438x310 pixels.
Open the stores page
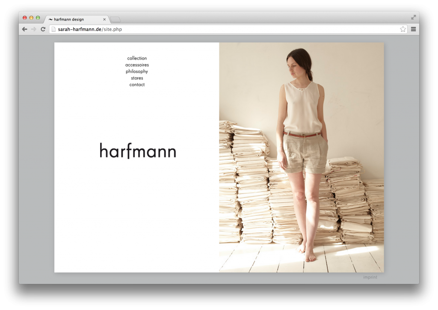point(137,78)
